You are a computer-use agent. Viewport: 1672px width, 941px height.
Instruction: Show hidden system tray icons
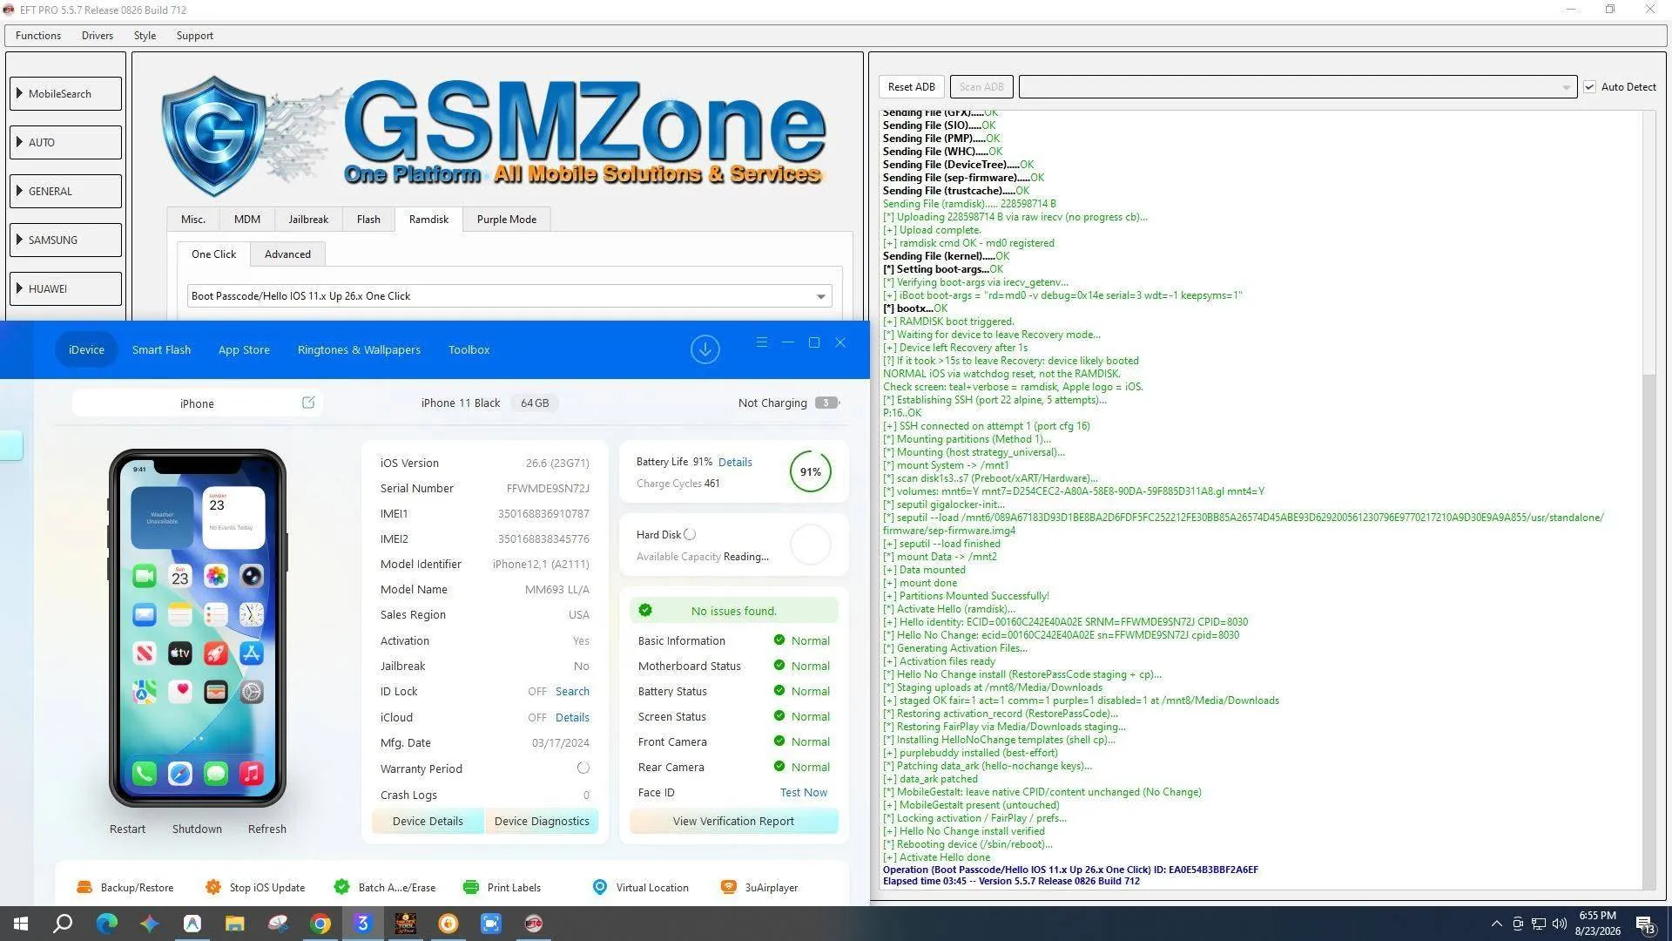(x=1496, y=924)
